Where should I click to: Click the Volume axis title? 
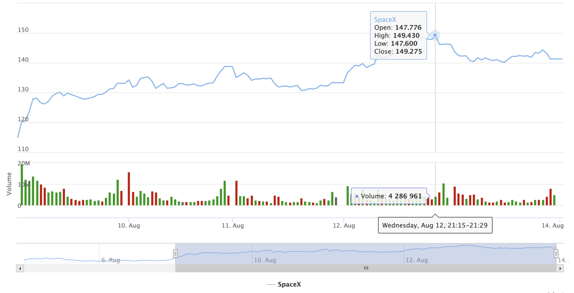pyautogui.click(x=9, y=184)
